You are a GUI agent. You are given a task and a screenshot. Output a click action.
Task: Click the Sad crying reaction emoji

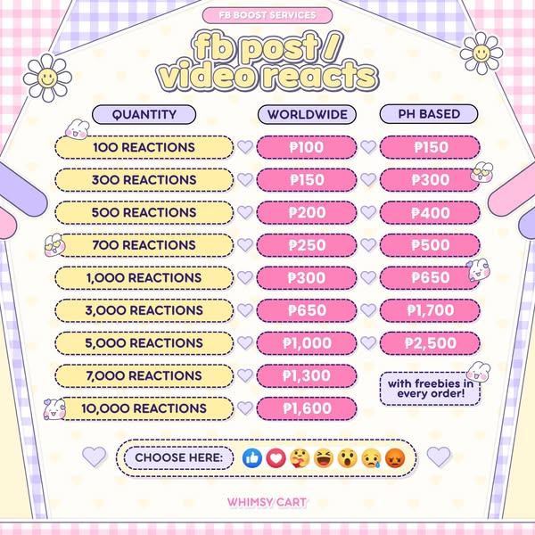371,458
